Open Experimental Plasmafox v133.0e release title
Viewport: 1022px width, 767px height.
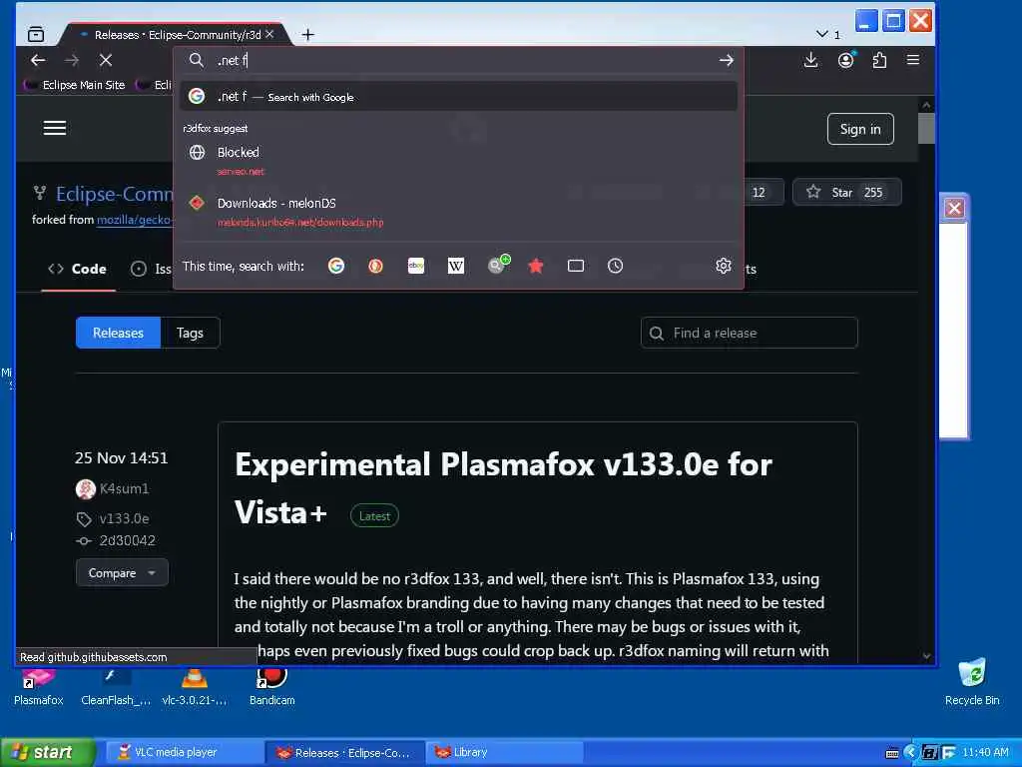tap(503, 487)
